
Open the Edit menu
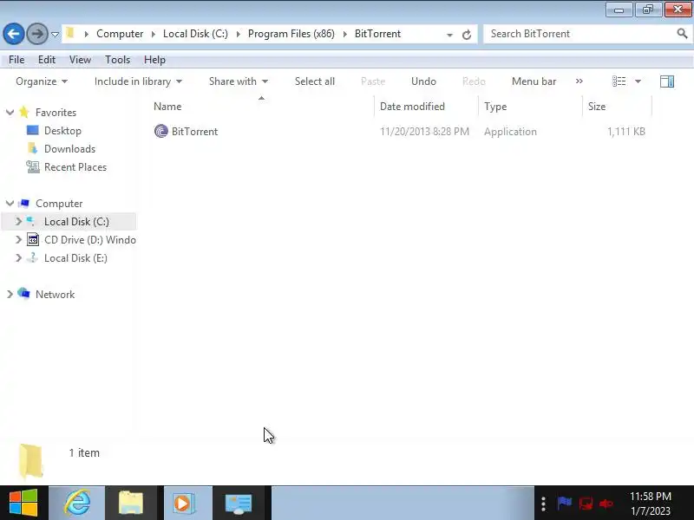[47, 60]
